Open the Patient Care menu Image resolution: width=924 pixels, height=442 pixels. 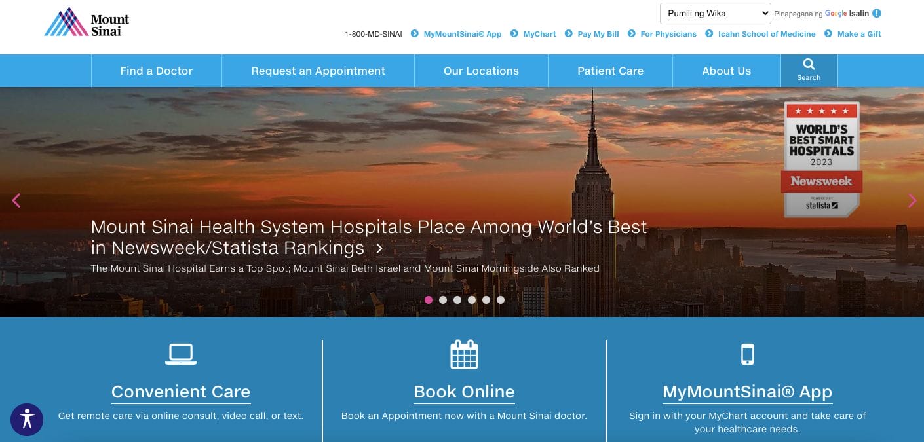click(610, 71)
